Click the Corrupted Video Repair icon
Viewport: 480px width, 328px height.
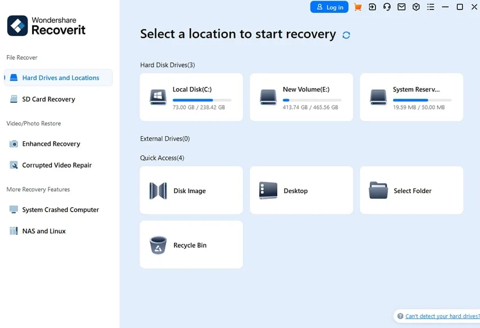click(x=14, y=165)
